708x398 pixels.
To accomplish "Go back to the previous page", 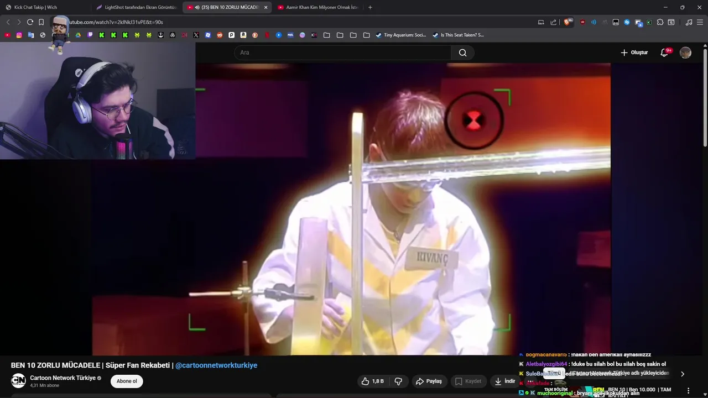I will tap(8, 22).
